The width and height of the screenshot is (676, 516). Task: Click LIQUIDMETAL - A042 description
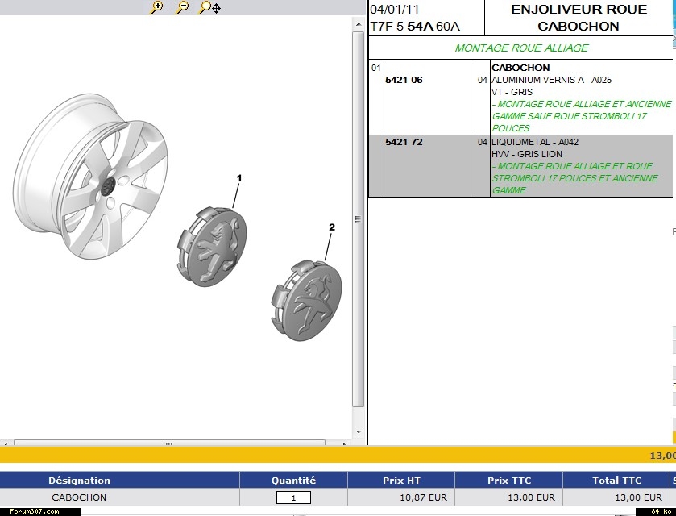tap(535, 142)
